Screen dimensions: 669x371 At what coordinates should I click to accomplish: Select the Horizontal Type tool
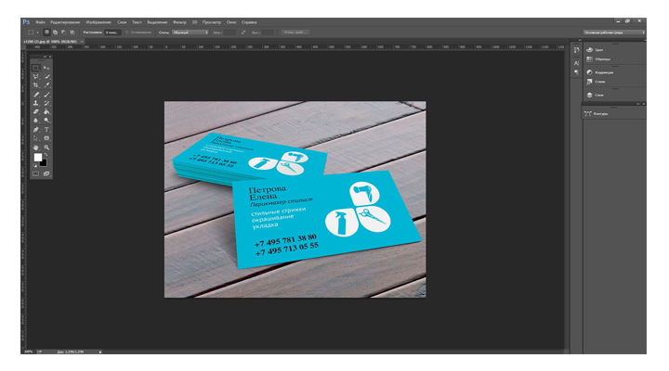pyautogui.click(x=46, y=130)
